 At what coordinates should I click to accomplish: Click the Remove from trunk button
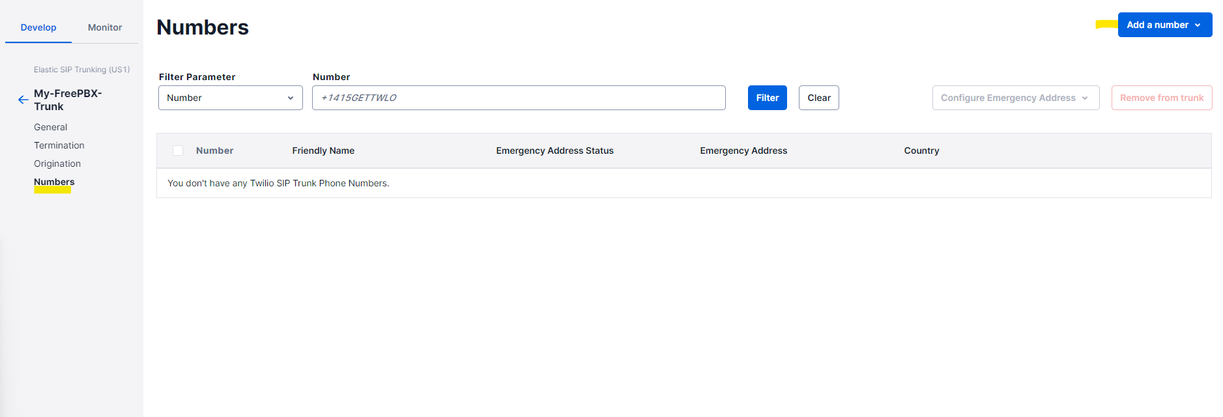tap(1161, 98)
